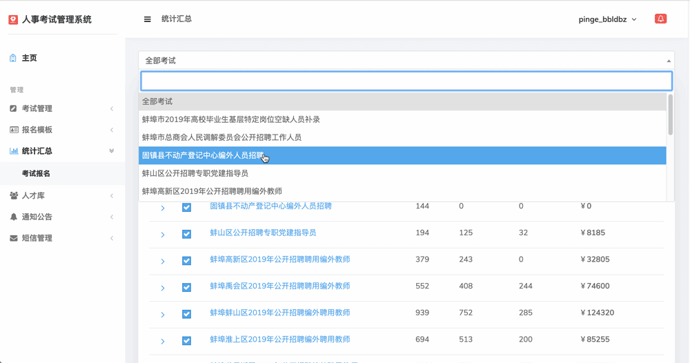The image size is (690, 363).
Task: Open the red notification bell
Action: tap(660, 19)
